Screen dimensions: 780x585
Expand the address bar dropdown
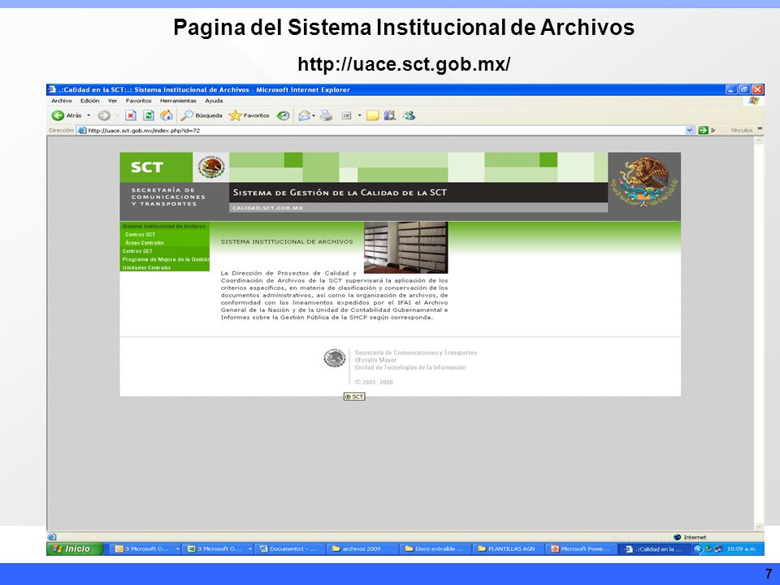point(690,130)
